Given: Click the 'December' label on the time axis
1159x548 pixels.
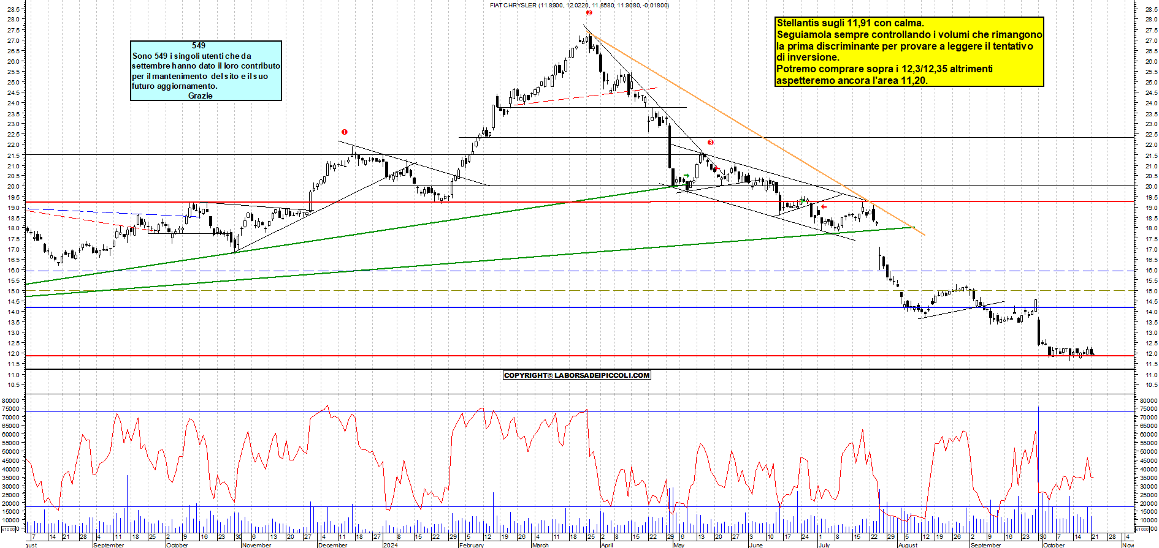Looking at the screenshot, I should (x=333, y=545).
